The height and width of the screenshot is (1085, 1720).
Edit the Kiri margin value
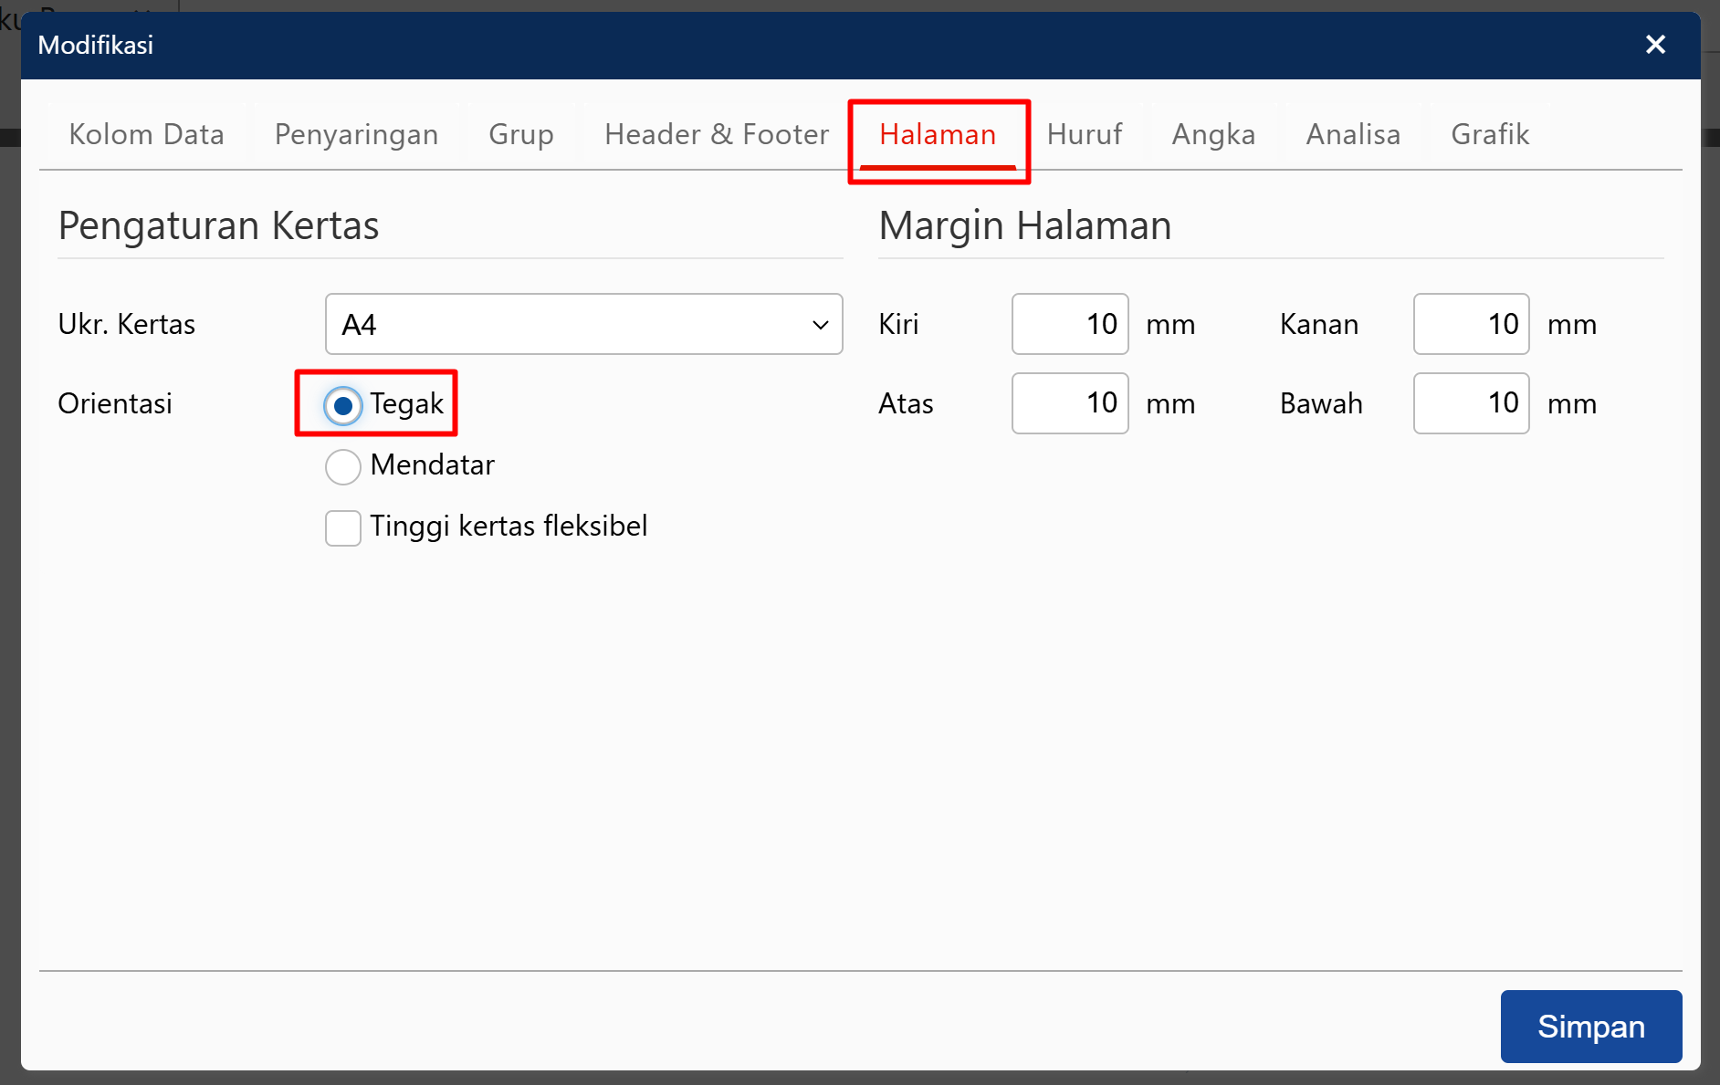pyautogui.click(x=1069, y=324)
